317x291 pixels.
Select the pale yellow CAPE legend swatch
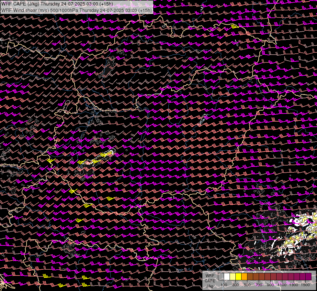[232, 277]
